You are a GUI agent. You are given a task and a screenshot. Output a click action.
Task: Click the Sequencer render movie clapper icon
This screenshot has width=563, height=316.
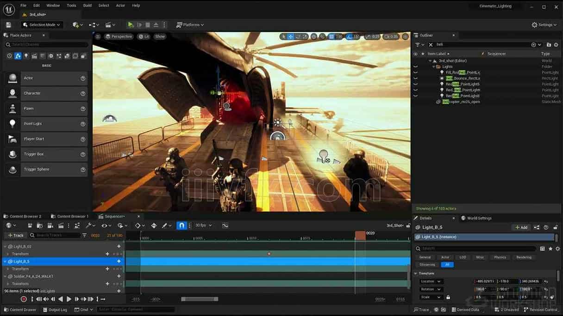click(x=61, y=225)
